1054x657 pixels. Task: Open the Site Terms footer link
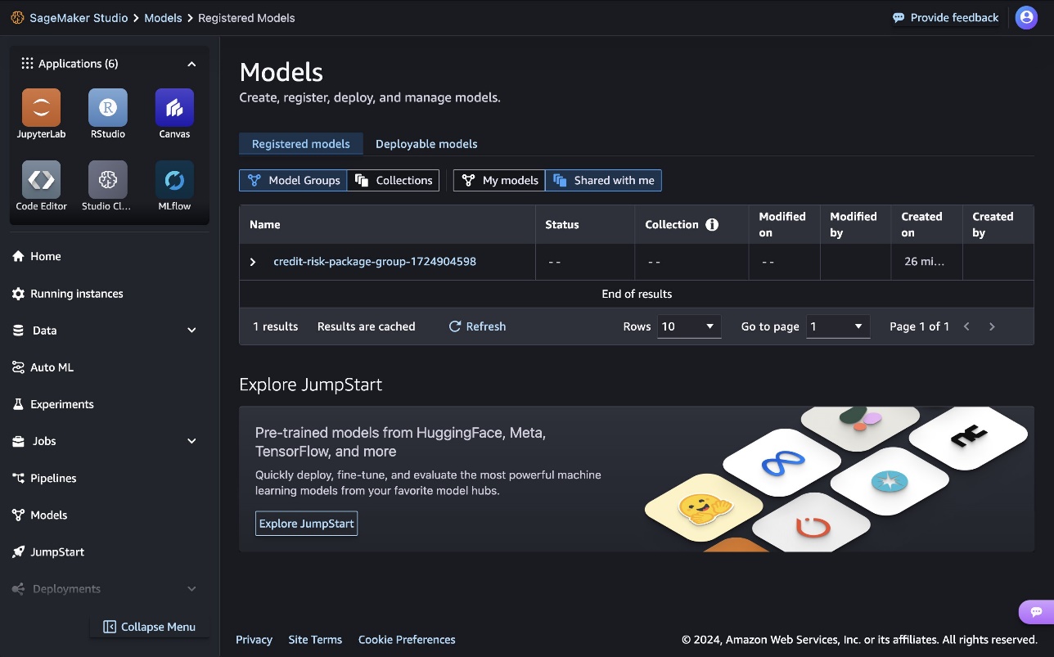pyautogui.click(x=315, y=640)
